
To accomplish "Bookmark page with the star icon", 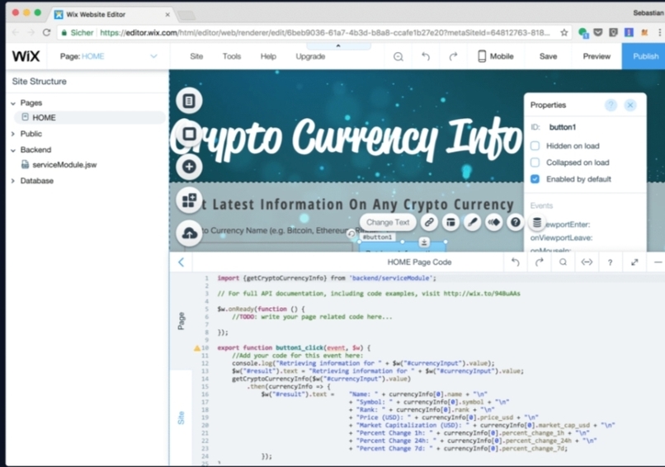I will [x=564, y=33].
